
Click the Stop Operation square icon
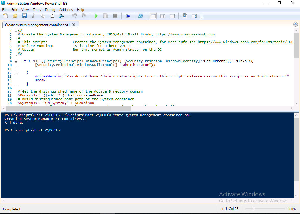pyautogui.click(x=115, y=16)
